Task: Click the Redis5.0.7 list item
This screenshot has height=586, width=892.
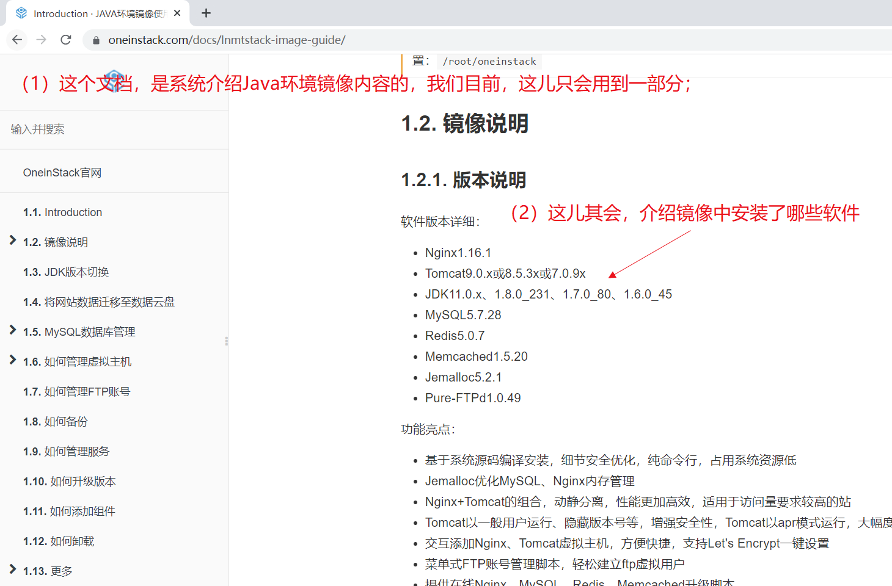Action: (x=455, y=336)
